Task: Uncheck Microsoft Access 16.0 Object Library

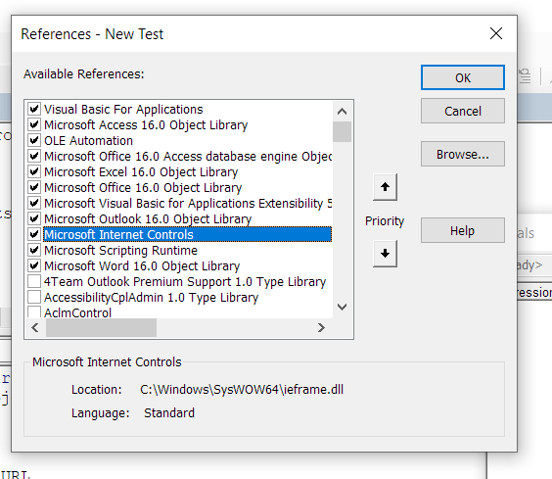Action: click(x=34, y=124)
